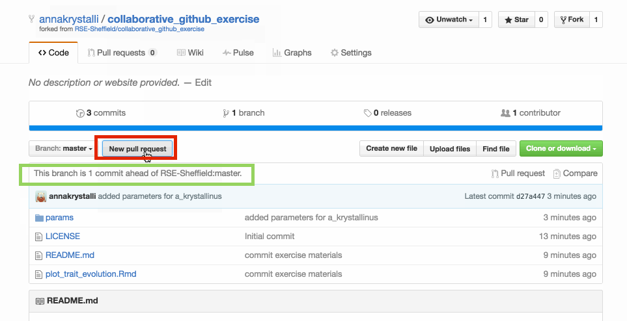View the 0 releases page
Screen dimensions: 627x321
(387, 113)
